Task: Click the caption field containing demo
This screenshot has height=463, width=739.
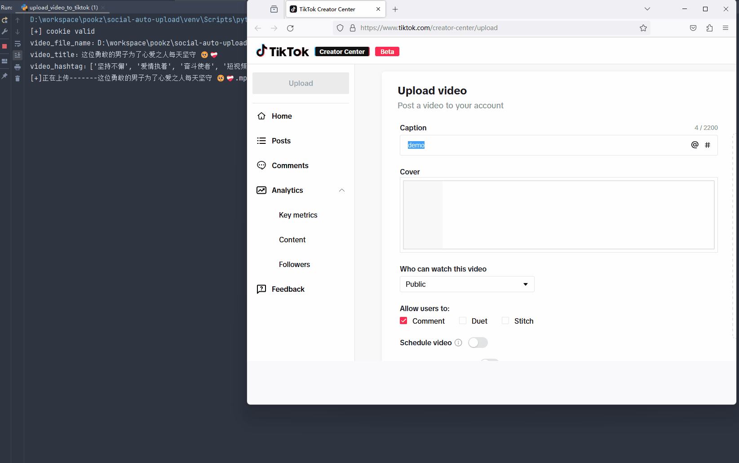Action: 494,145
